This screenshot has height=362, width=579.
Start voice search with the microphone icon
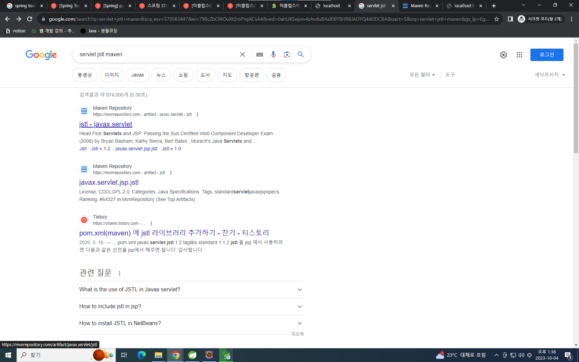coord(273,54)
